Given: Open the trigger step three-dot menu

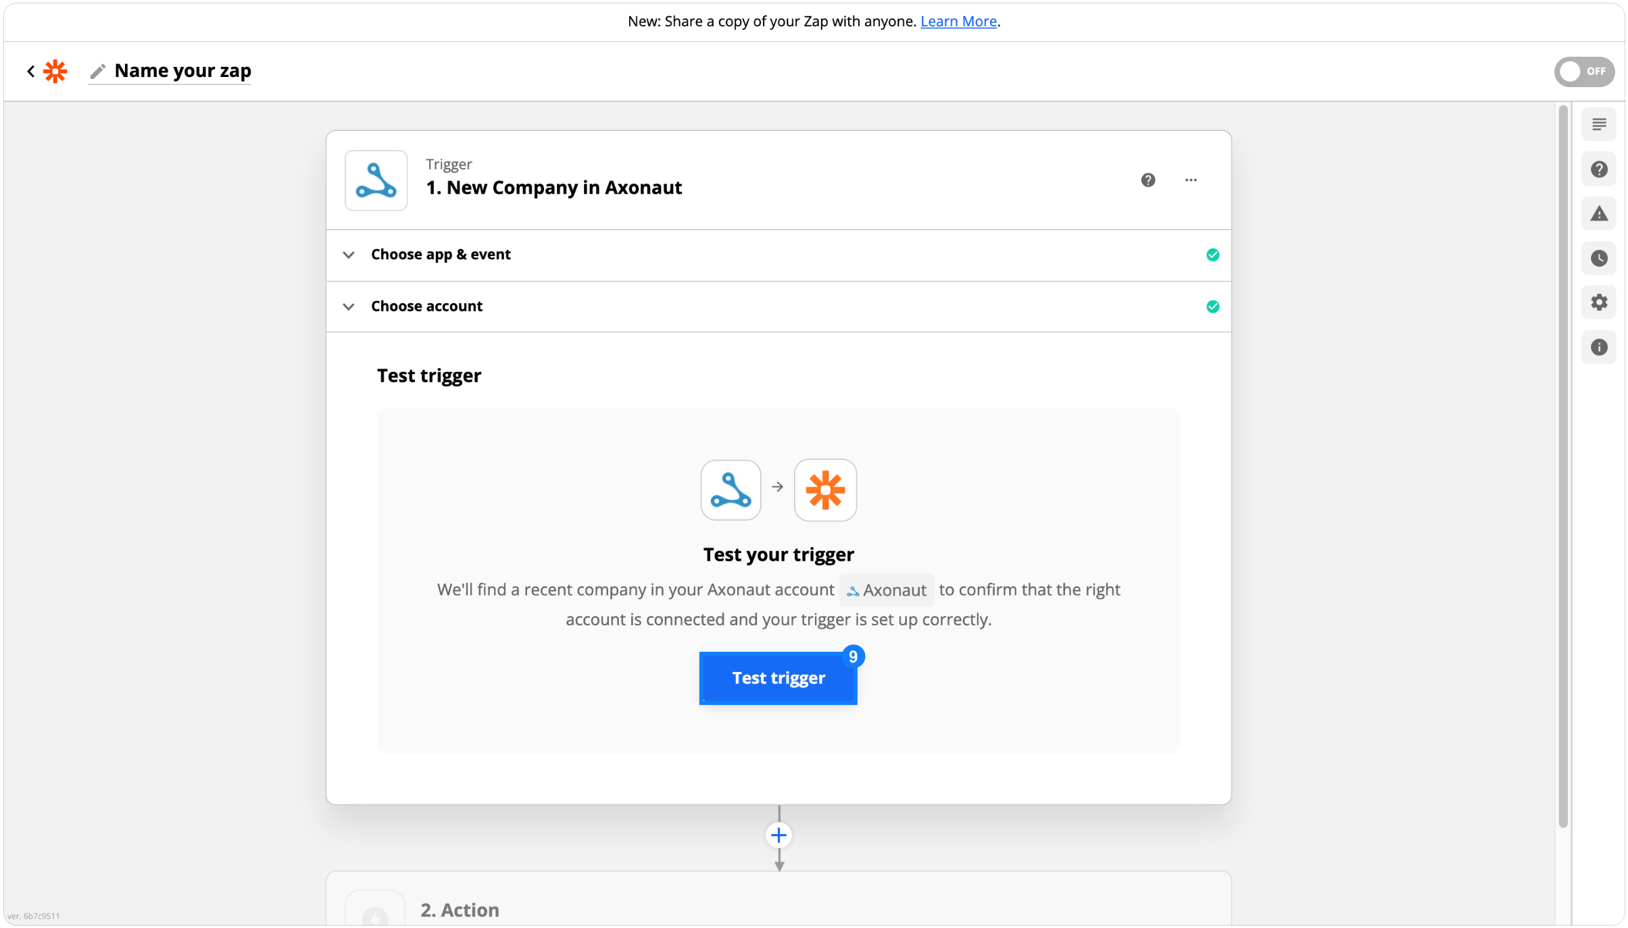Looking at the screenshot, I should pos(1191,180).
